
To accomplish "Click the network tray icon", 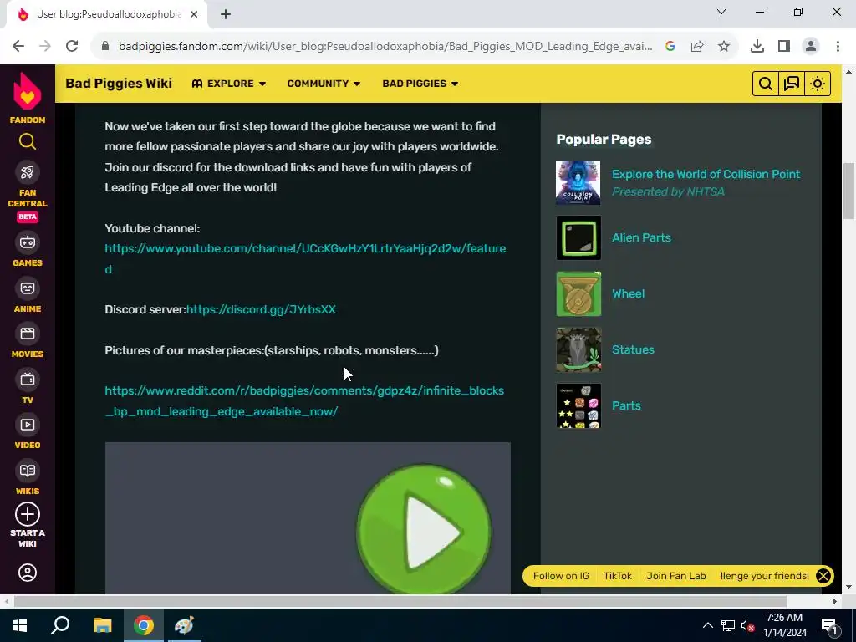I will [728, 625].
